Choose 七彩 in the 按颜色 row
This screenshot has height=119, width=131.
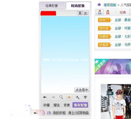click(127, 37)
